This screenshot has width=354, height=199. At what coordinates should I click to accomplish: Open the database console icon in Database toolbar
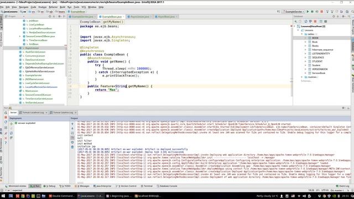pyautogui.click(x=326, y=22)
